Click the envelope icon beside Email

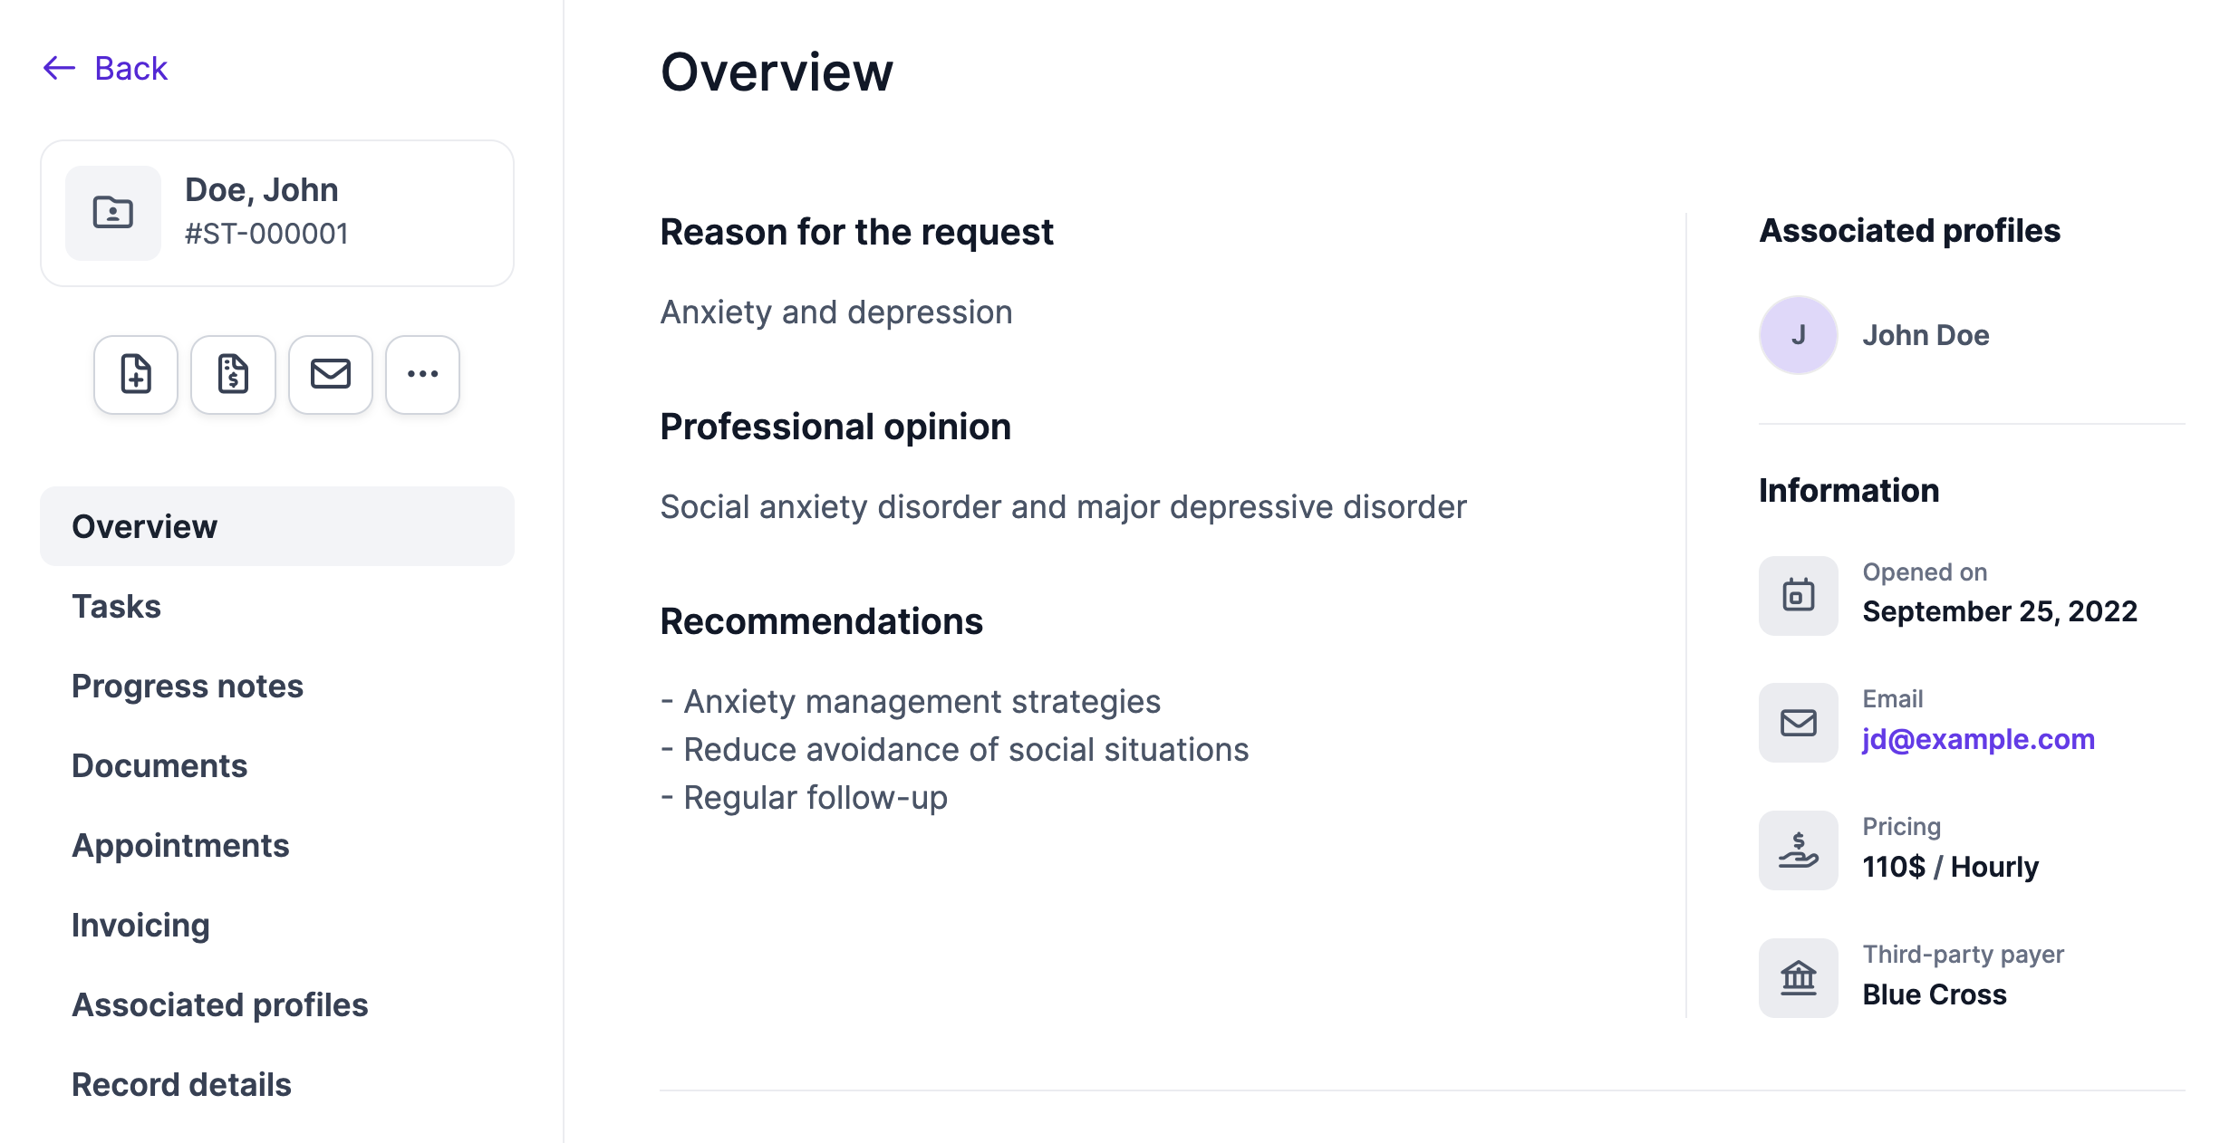click(x=1798, y=723)
